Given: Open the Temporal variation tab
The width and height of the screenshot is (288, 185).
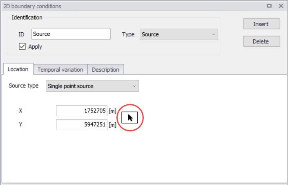Looking at the screenshot, I should (60, 70).
